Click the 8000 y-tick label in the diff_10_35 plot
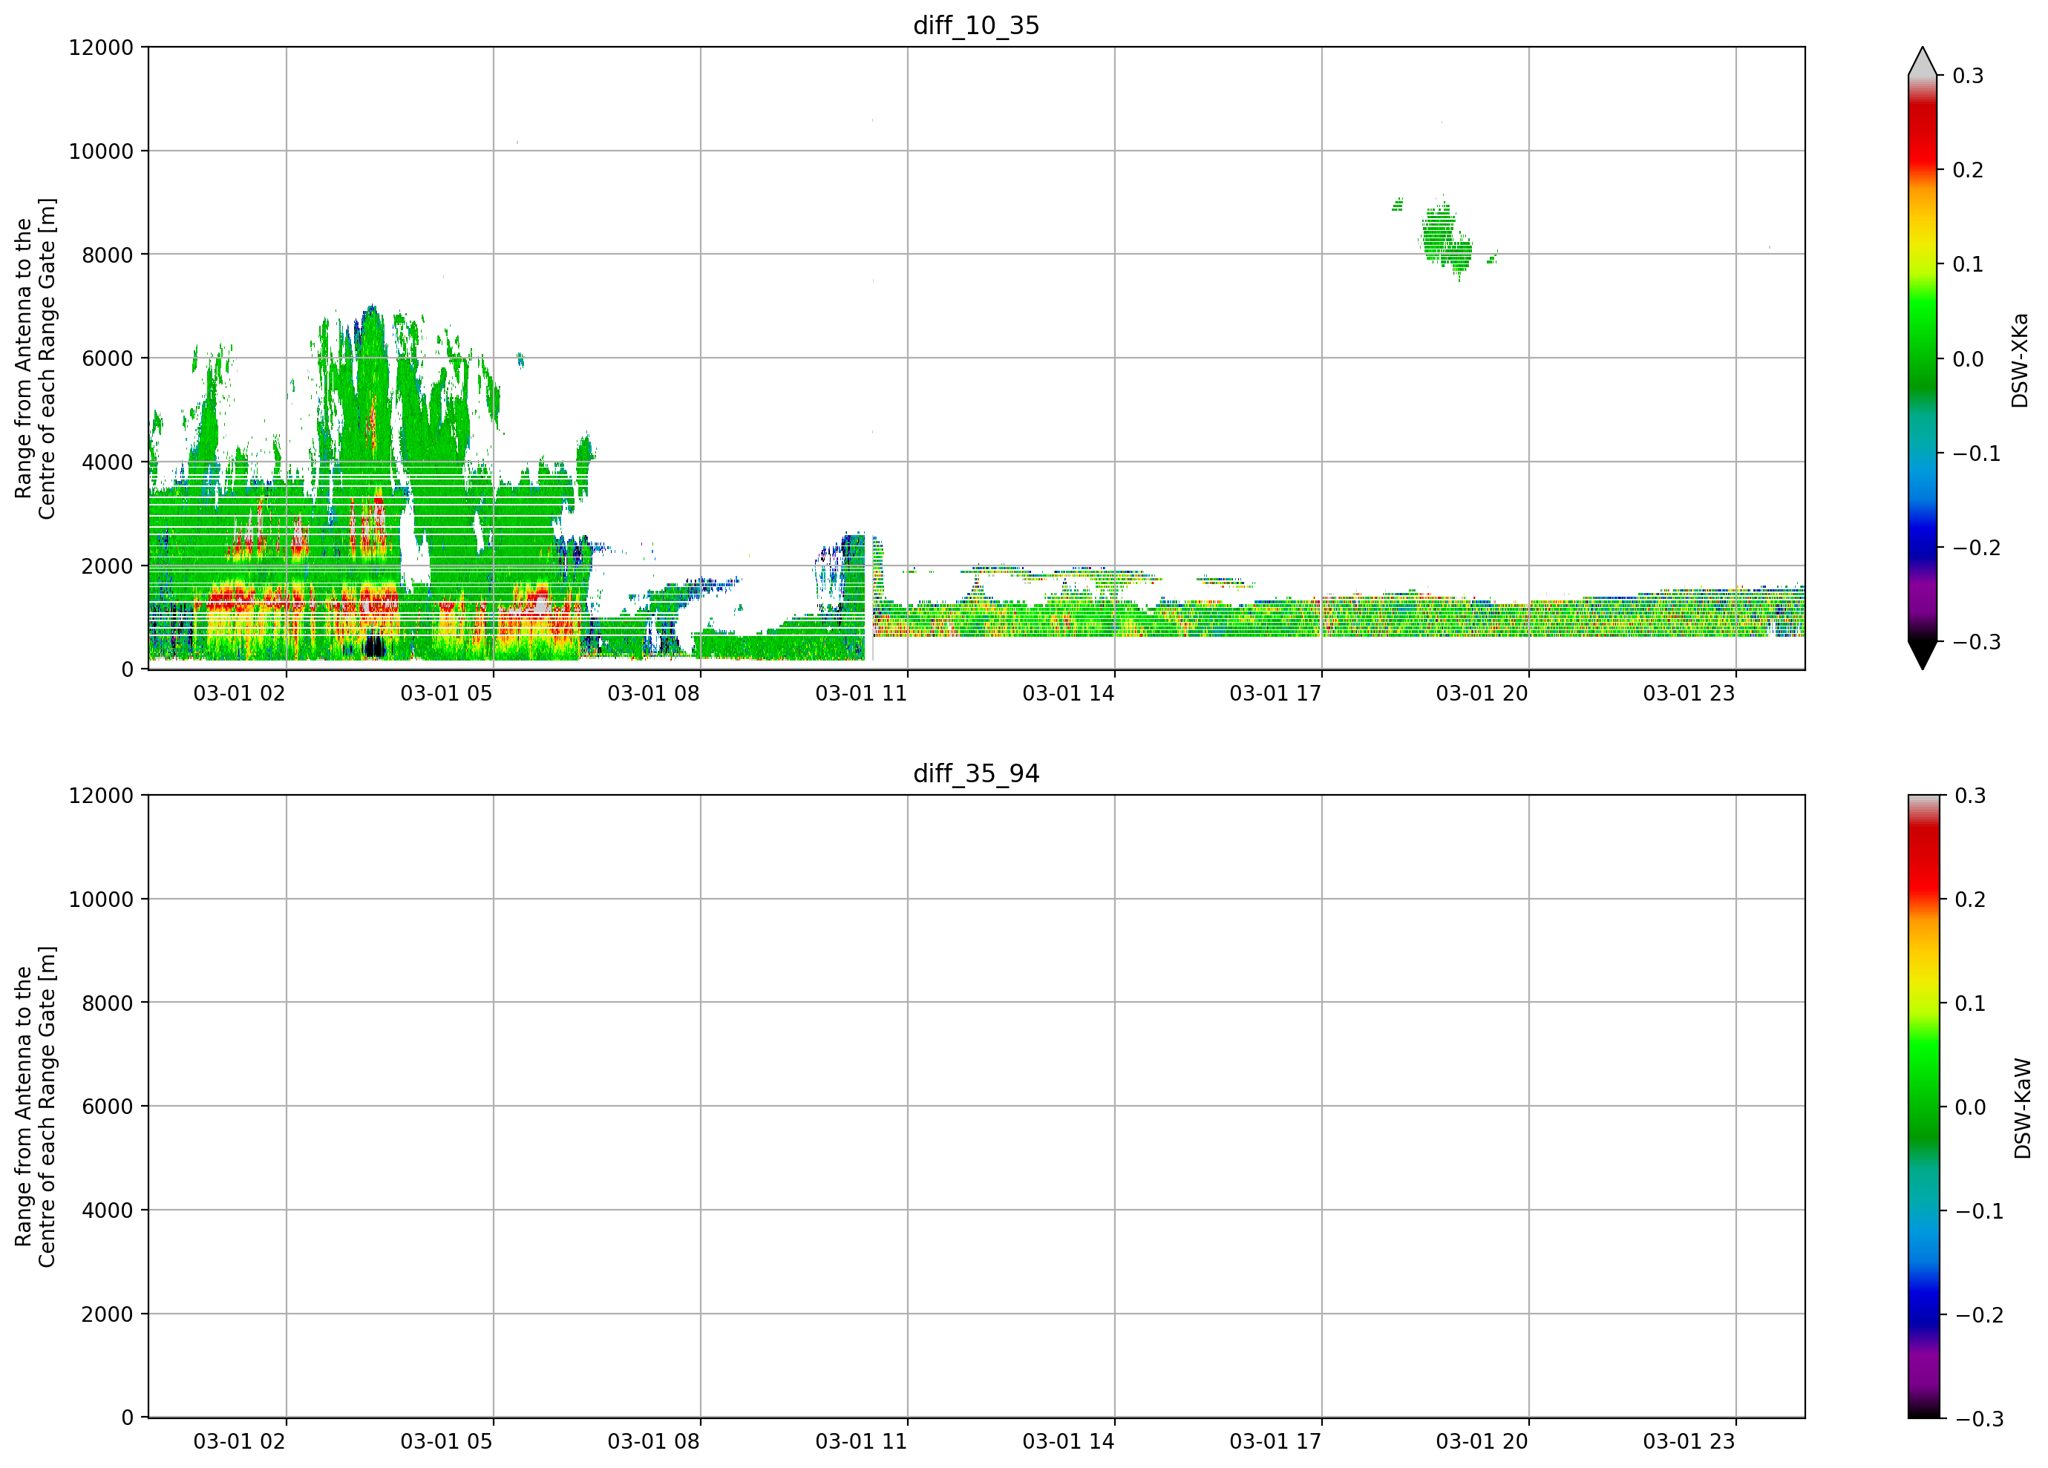 coord(108,255)
